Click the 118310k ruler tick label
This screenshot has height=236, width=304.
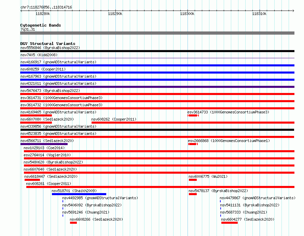pos(259,14)
